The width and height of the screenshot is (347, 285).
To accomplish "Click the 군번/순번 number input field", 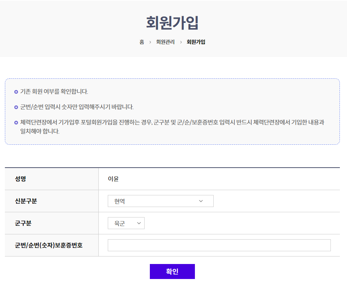I will point(219,245).
